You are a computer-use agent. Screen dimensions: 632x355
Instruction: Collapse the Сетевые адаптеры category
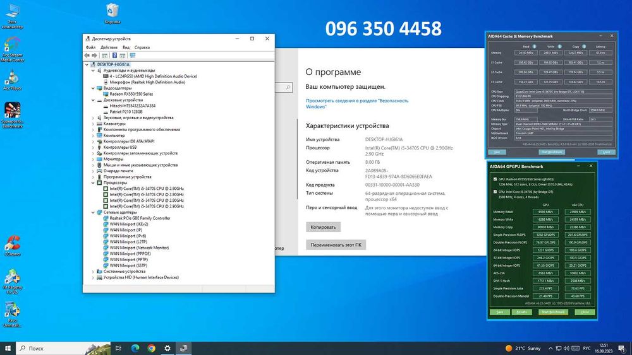93,212
